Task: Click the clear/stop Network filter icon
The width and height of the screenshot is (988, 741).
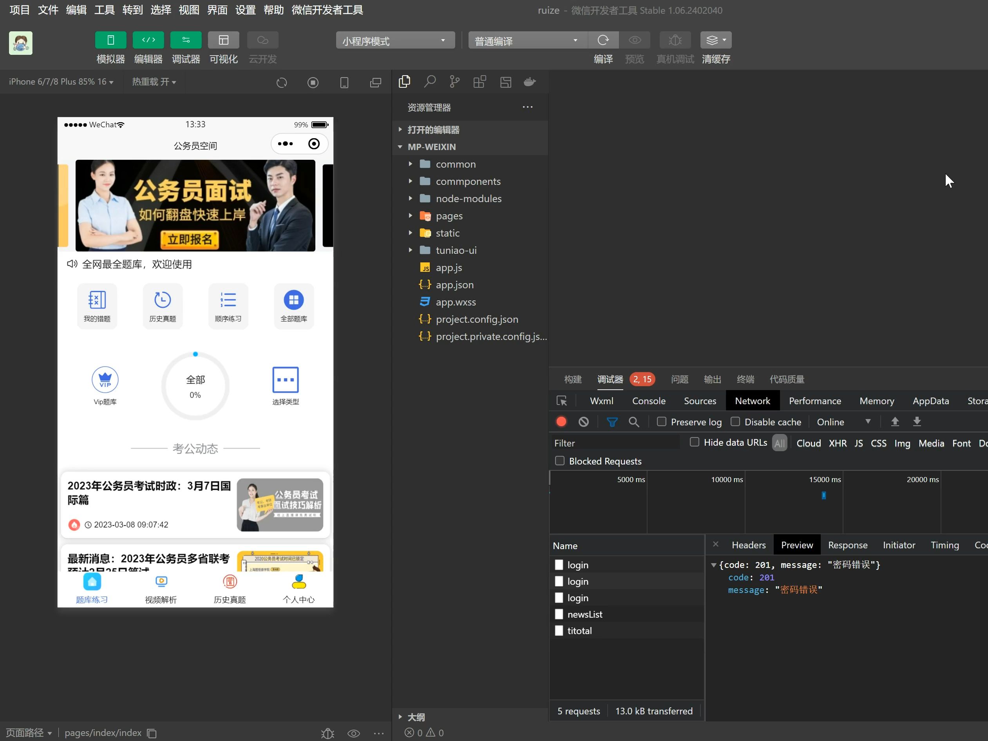Action: (584, 422)
